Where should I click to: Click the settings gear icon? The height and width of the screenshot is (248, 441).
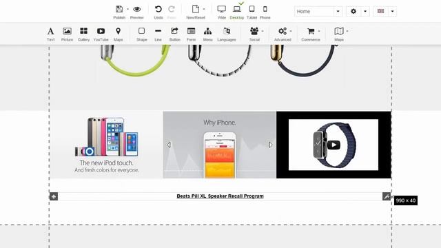(353, 11)
